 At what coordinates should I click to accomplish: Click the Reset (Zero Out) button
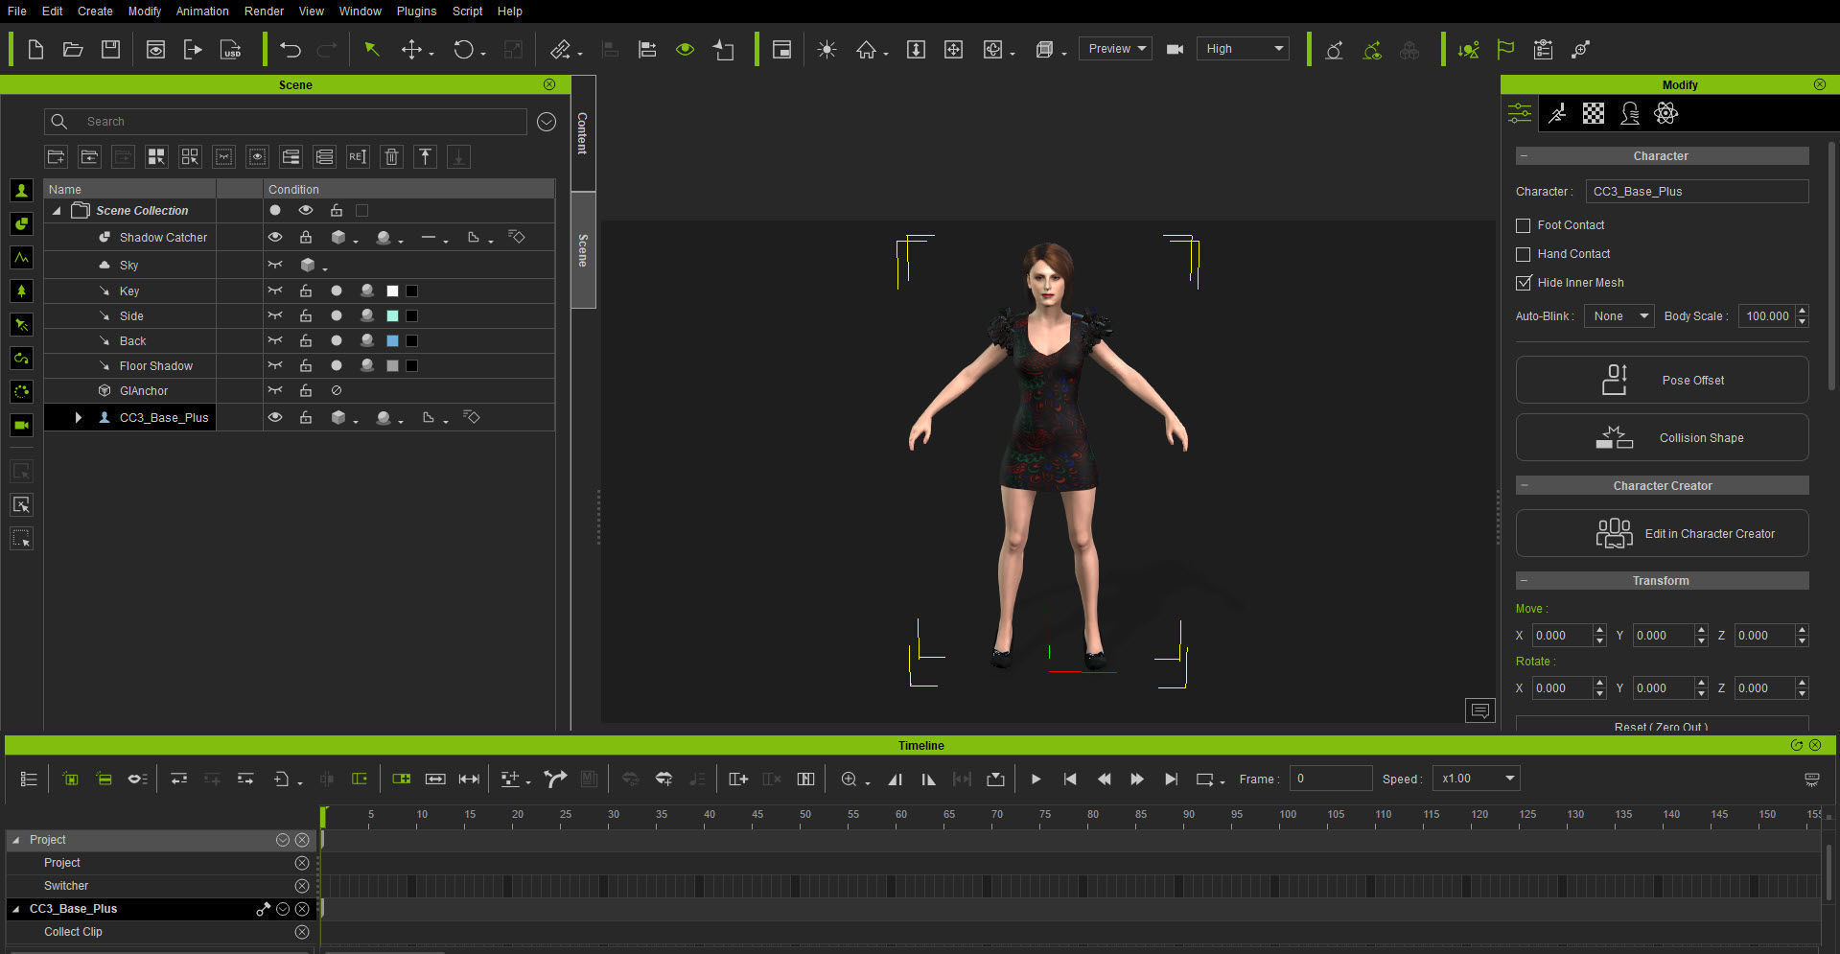click(x=1663, y=726)
